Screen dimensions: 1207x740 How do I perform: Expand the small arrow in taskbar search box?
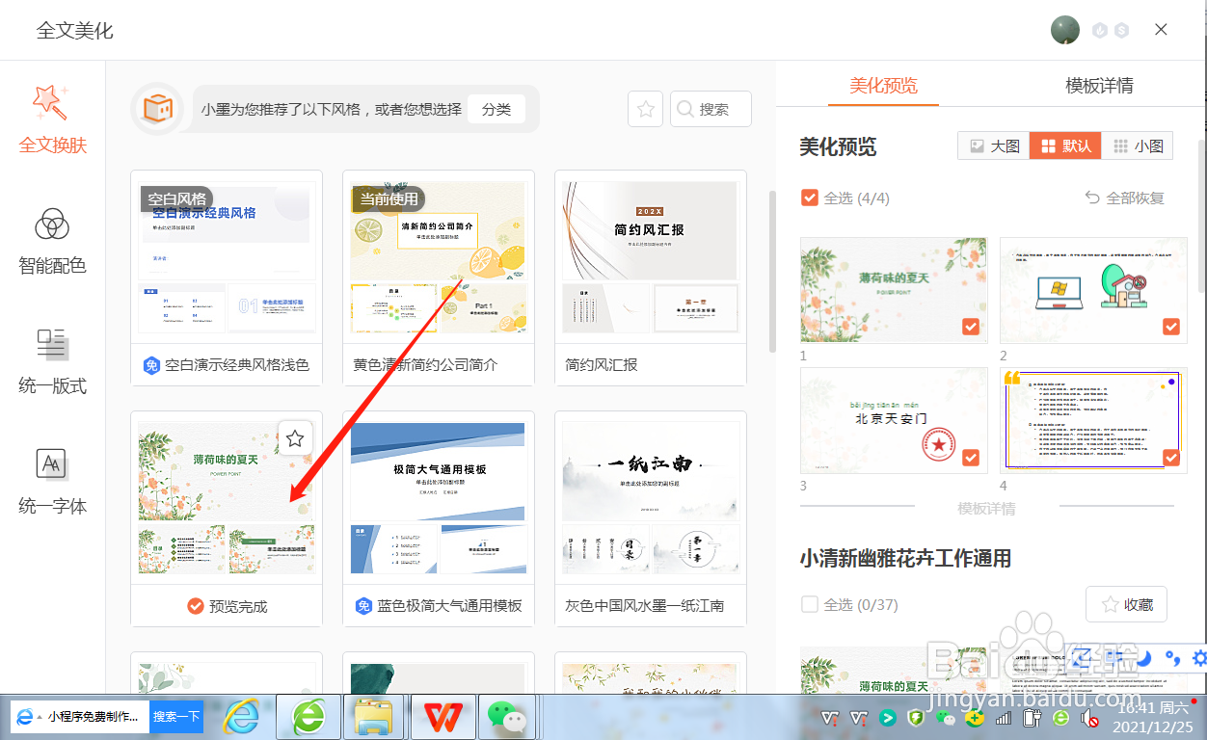[40, 717]
